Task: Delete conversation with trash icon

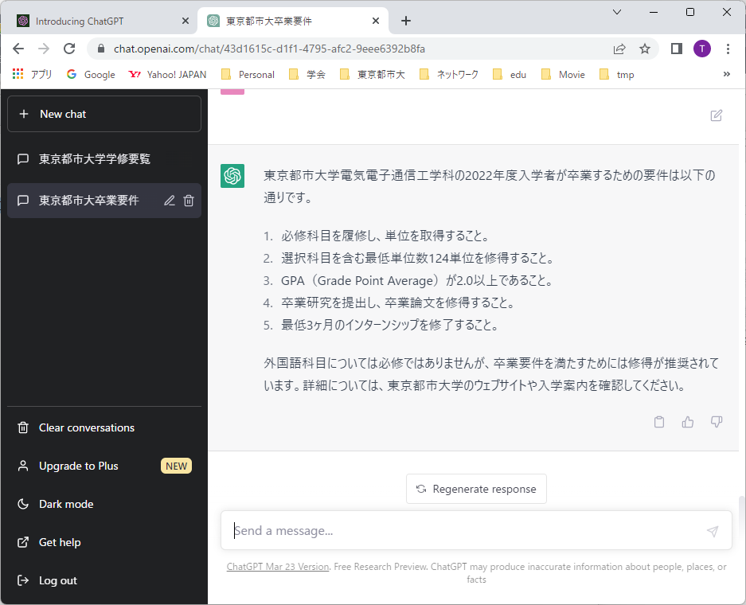Action: click(x=189, y=201)
